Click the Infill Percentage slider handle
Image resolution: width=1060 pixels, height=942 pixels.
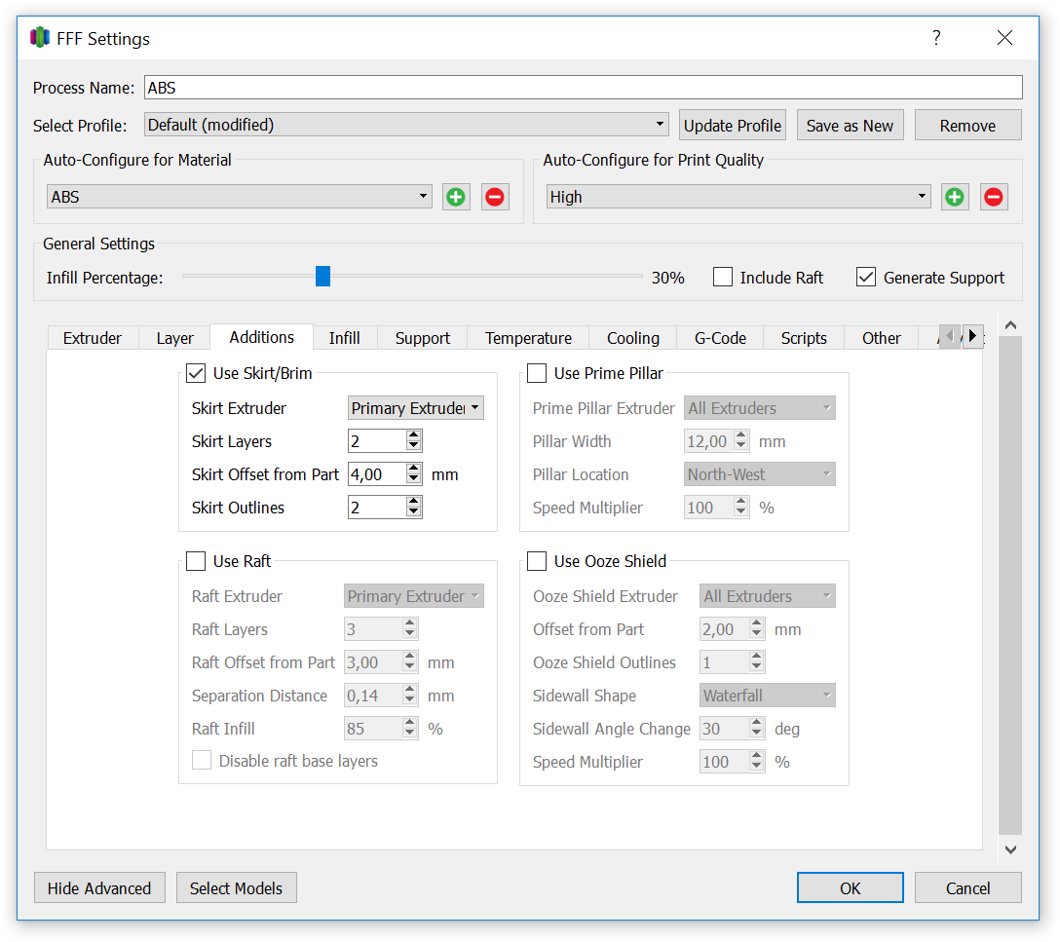click(x=323, y=276)
